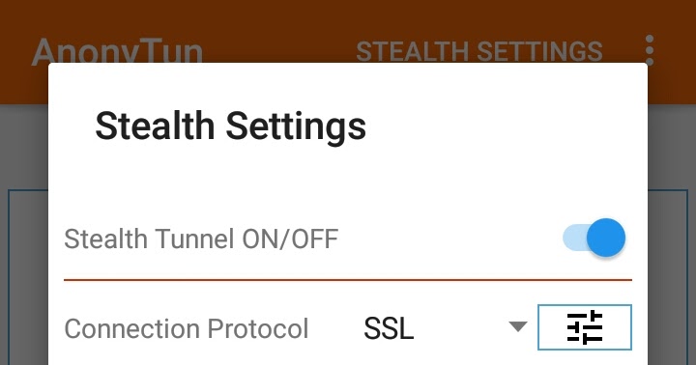
Task: Click the Stealth Settings dialog heading
Action: pyautogui.click(x=230, y=126)
